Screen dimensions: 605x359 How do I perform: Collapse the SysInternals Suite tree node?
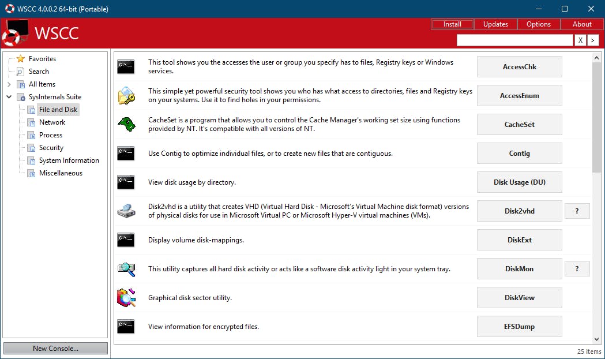tap(9, 97)
